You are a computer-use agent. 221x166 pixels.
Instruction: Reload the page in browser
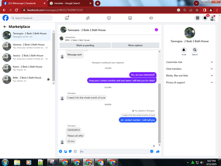16,10
